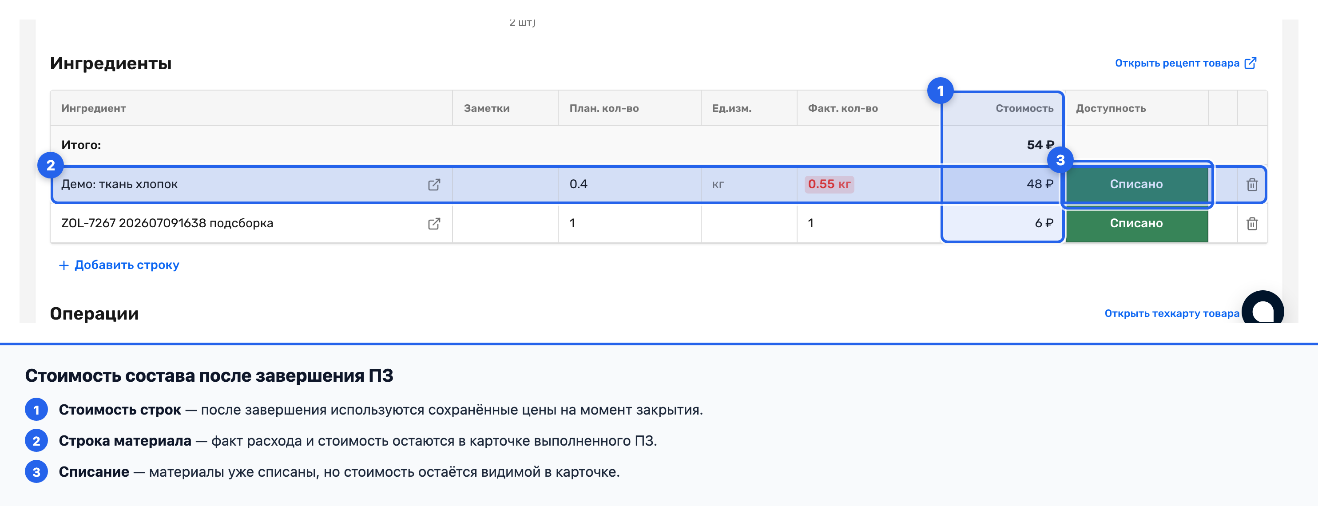Edit actual quantity 1 for ZOL-7267 row
Image resolution: width=1318 pixels, height=506 pixels.
coord(869,224)
